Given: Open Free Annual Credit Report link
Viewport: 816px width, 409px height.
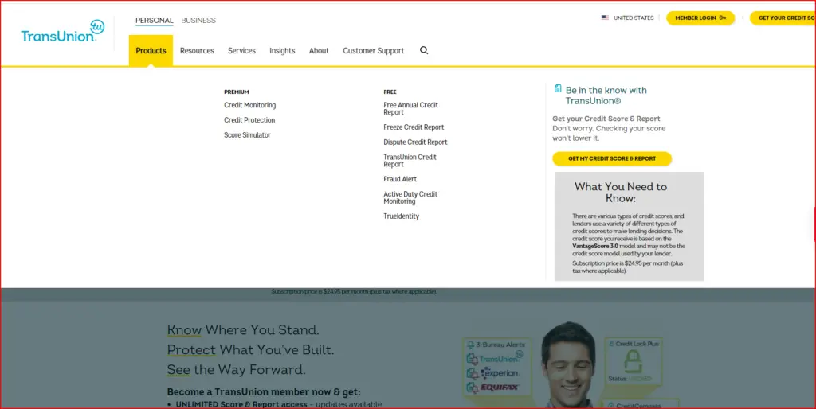Looking at the screenshot, I should (410, 109).
